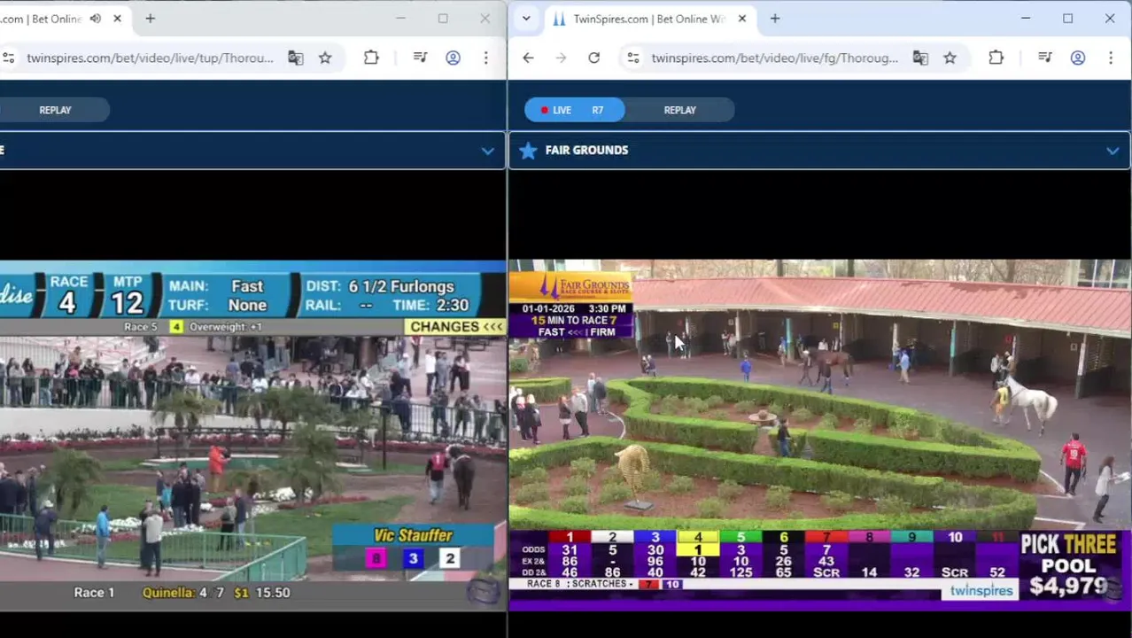Click the PICK THREE POOL amount
The image size is (1132, 638).
click(1069, 586)
